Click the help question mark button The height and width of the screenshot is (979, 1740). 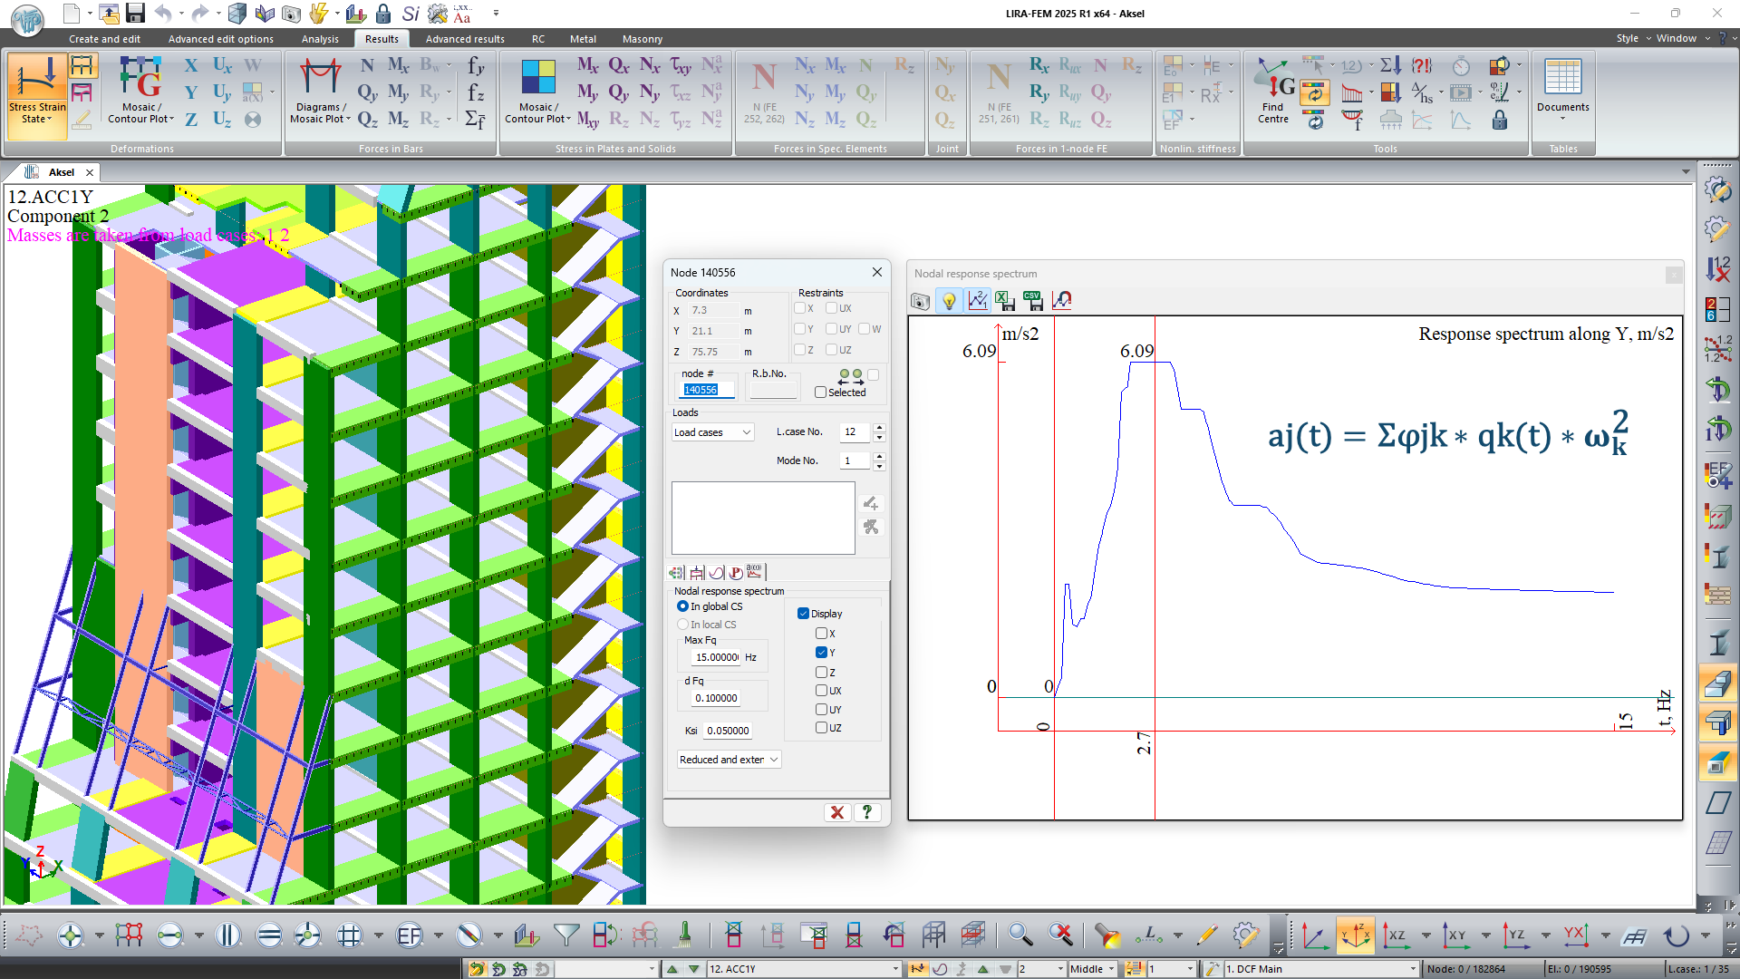click(867, 812)
